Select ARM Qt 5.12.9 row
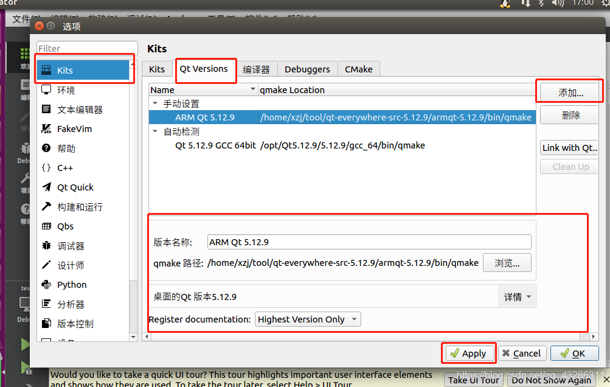This screenshot has width=610, height=387. click(x=342, y=117)
